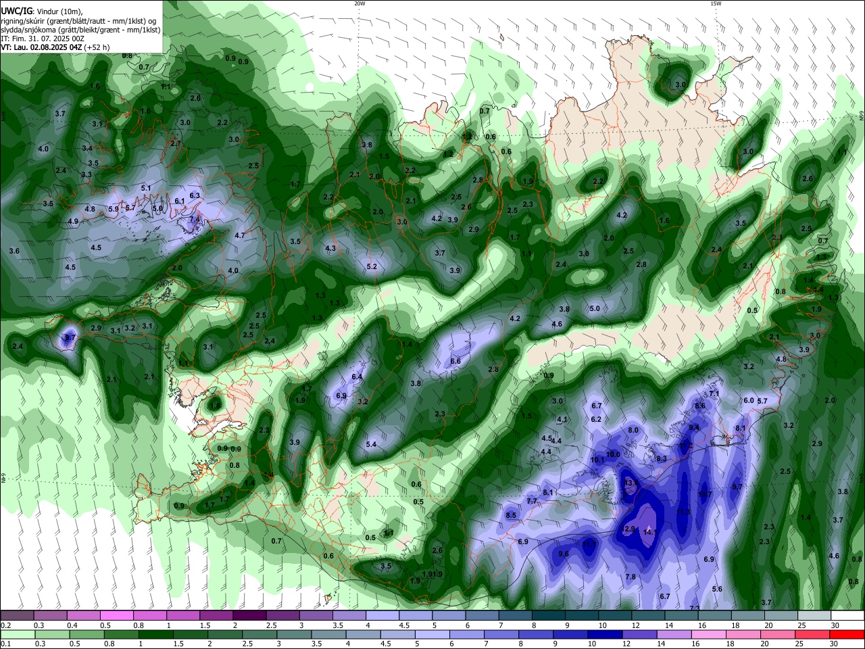Click the white swatch labeled 30 in the top legend row
Image resolution: width=865 pixels, height=649 pixels.
point(847,615)
